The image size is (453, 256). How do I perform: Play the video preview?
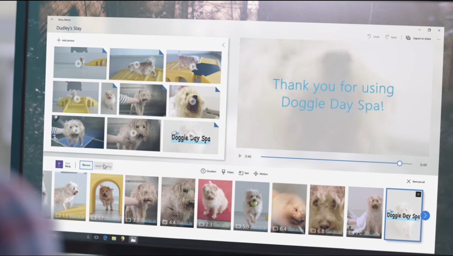[x=239, y=156]
